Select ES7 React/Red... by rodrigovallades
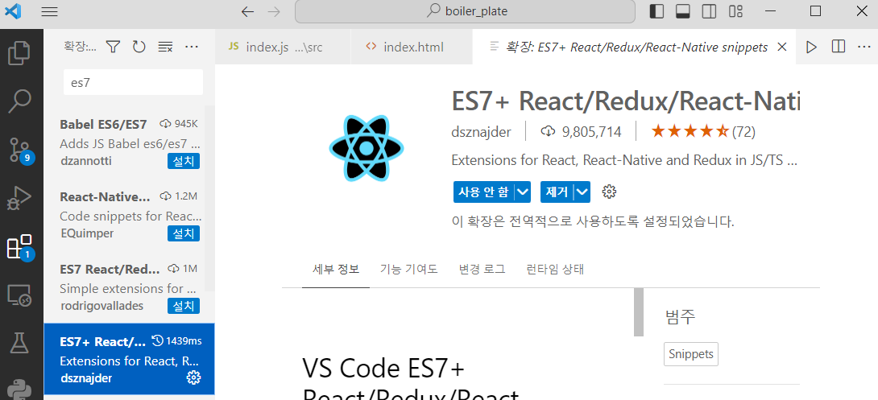This screenshot has width=878, height=400. [x=130, y=287]
